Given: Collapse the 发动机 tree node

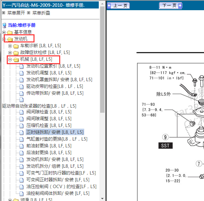Looking at the screenshot, I should tap(4, 39).
